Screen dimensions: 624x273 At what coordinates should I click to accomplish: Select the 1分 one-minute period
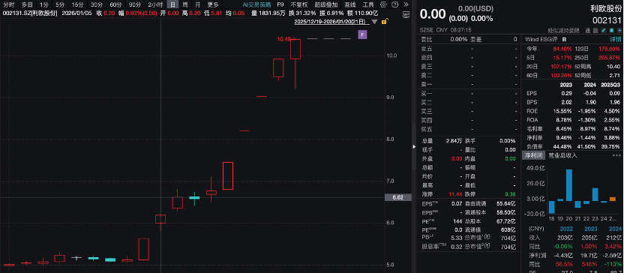pos(43,4)
